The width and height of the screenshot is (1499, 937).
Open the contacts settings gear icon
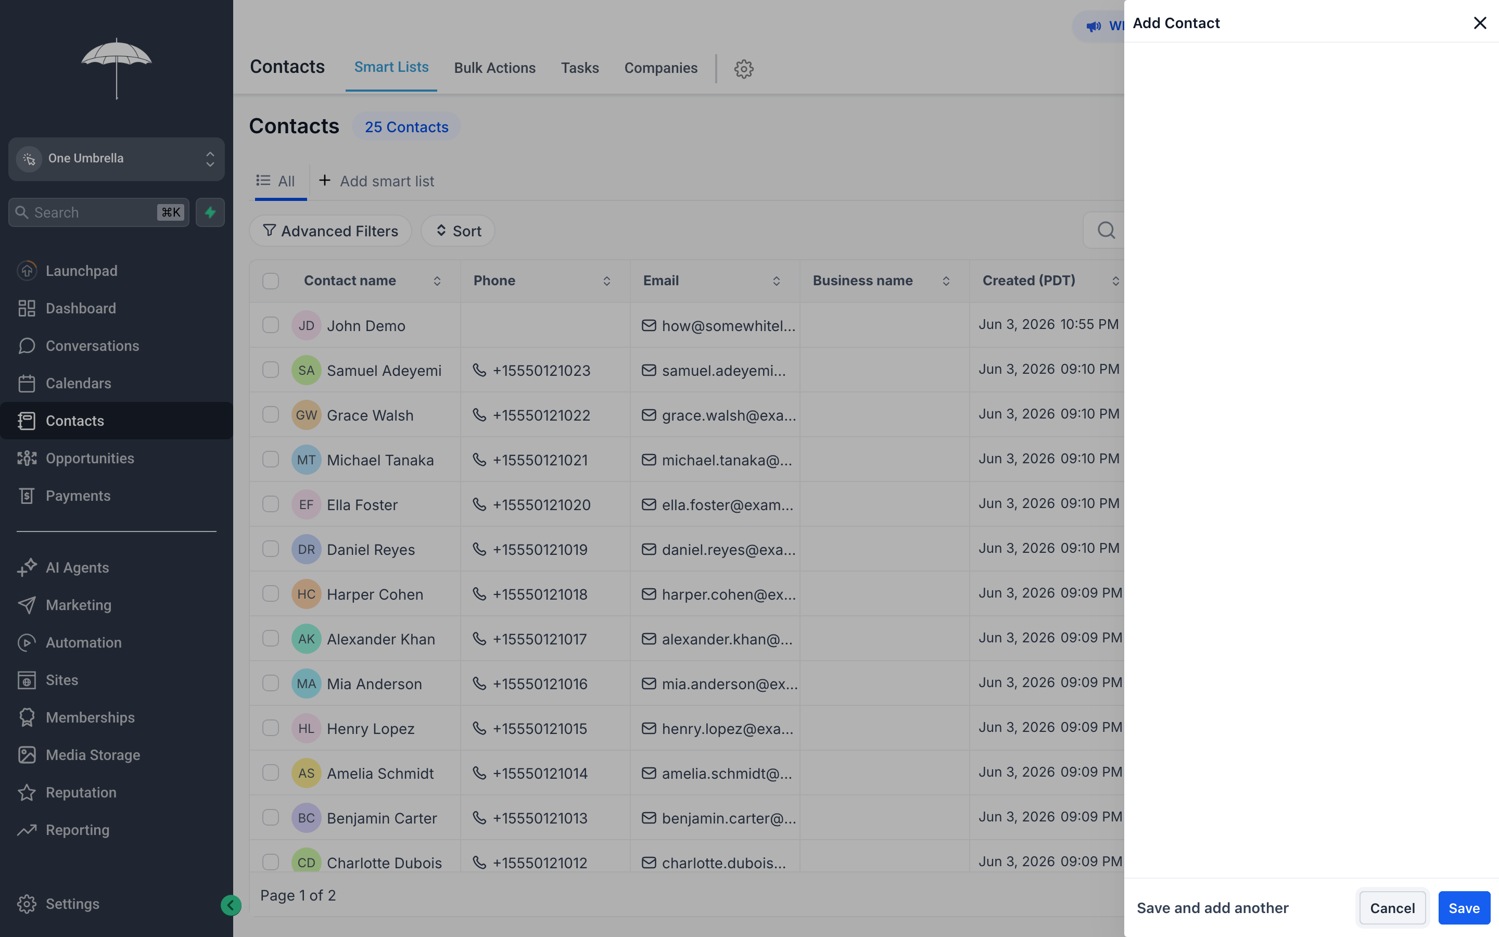tap(743, 68)
